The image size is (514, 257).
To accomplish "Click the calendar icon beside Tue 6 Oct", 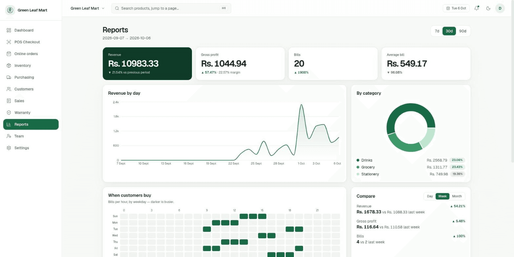I will (448, 8).
